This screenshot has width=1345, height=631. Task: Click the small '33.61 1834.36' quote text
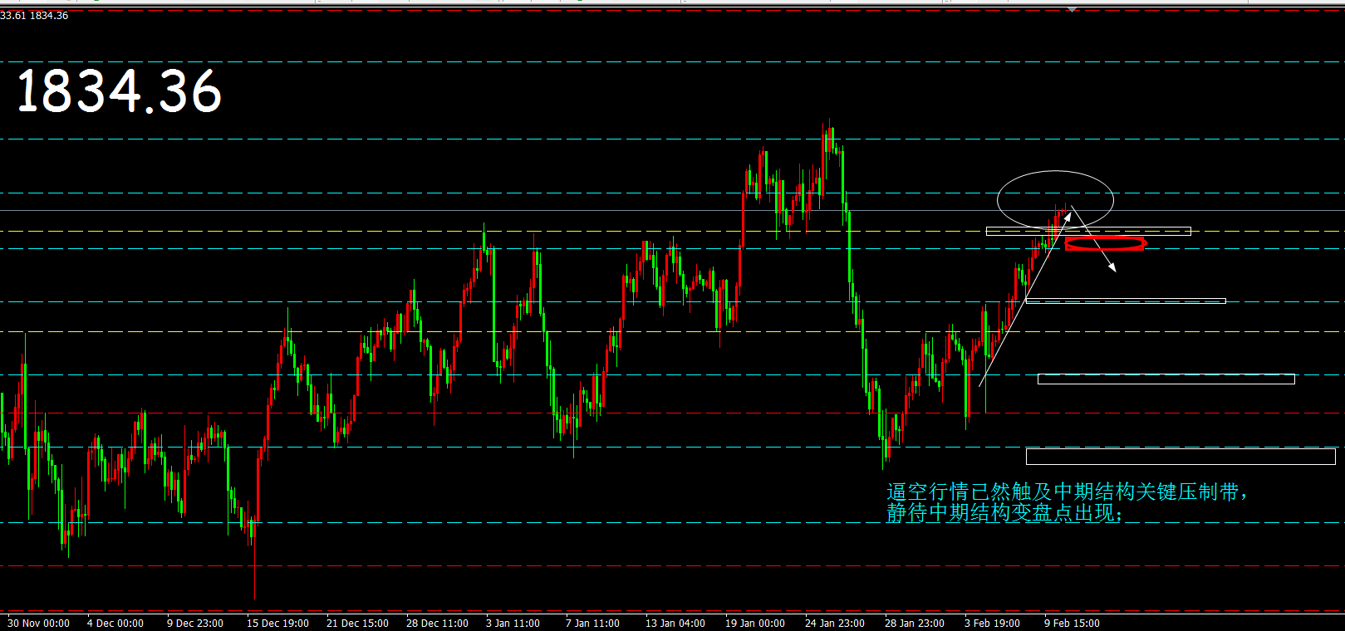tap(34, 16)
